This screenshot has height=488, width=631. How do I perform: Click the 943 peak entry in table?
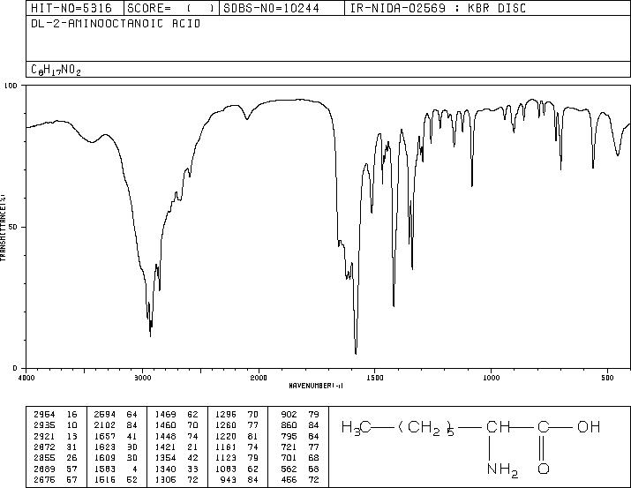(239, 479)
